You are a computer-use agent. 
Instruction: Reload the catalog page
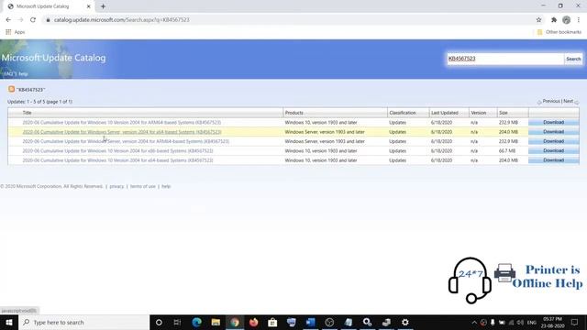(33, 20)
